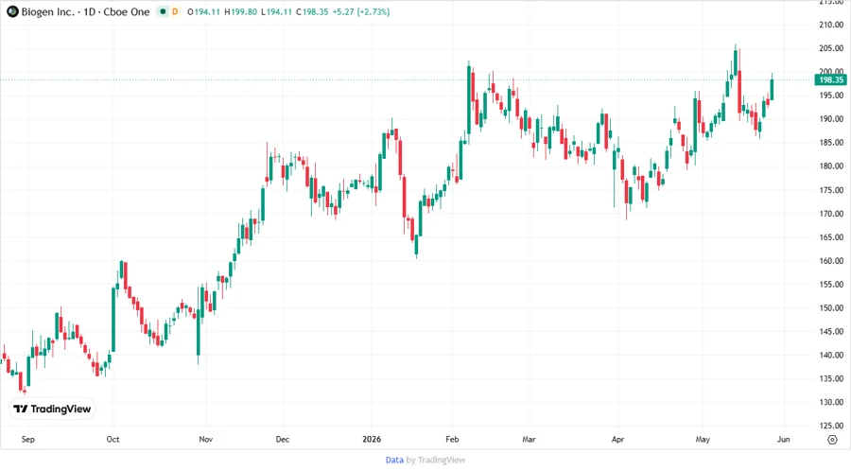Image resolution: width=851 pixels, height=471 pixels.
Task: Click the 150.00 price axis label
Action: (831, 308)
